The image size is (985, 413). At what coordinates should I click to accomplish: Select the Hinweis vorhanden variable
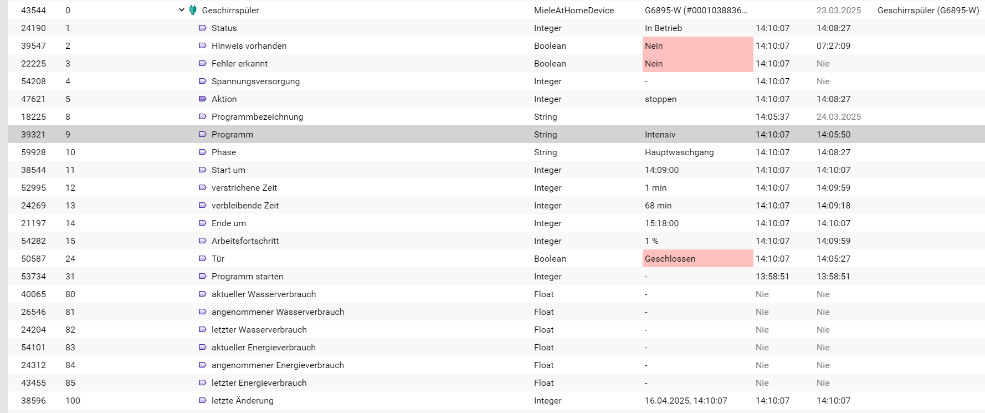249,45
